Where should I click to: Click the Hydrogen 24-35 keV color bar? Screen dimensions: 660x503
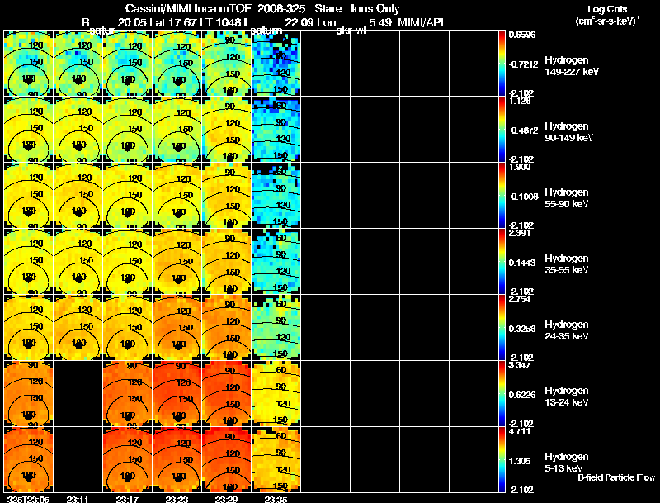click(502, 328)
